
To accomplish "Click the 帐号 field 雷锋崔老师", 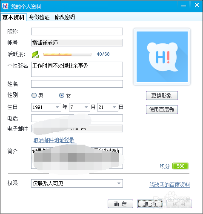I will coord(77,43).
